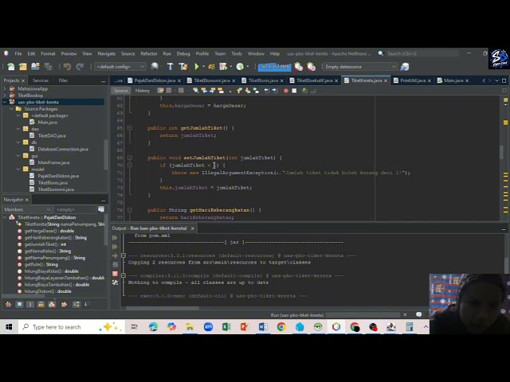Click the Output panel horizontal scrollbar
Image resolution: width=510 pixels, height=382 pixels.
(x=163, y=308)
